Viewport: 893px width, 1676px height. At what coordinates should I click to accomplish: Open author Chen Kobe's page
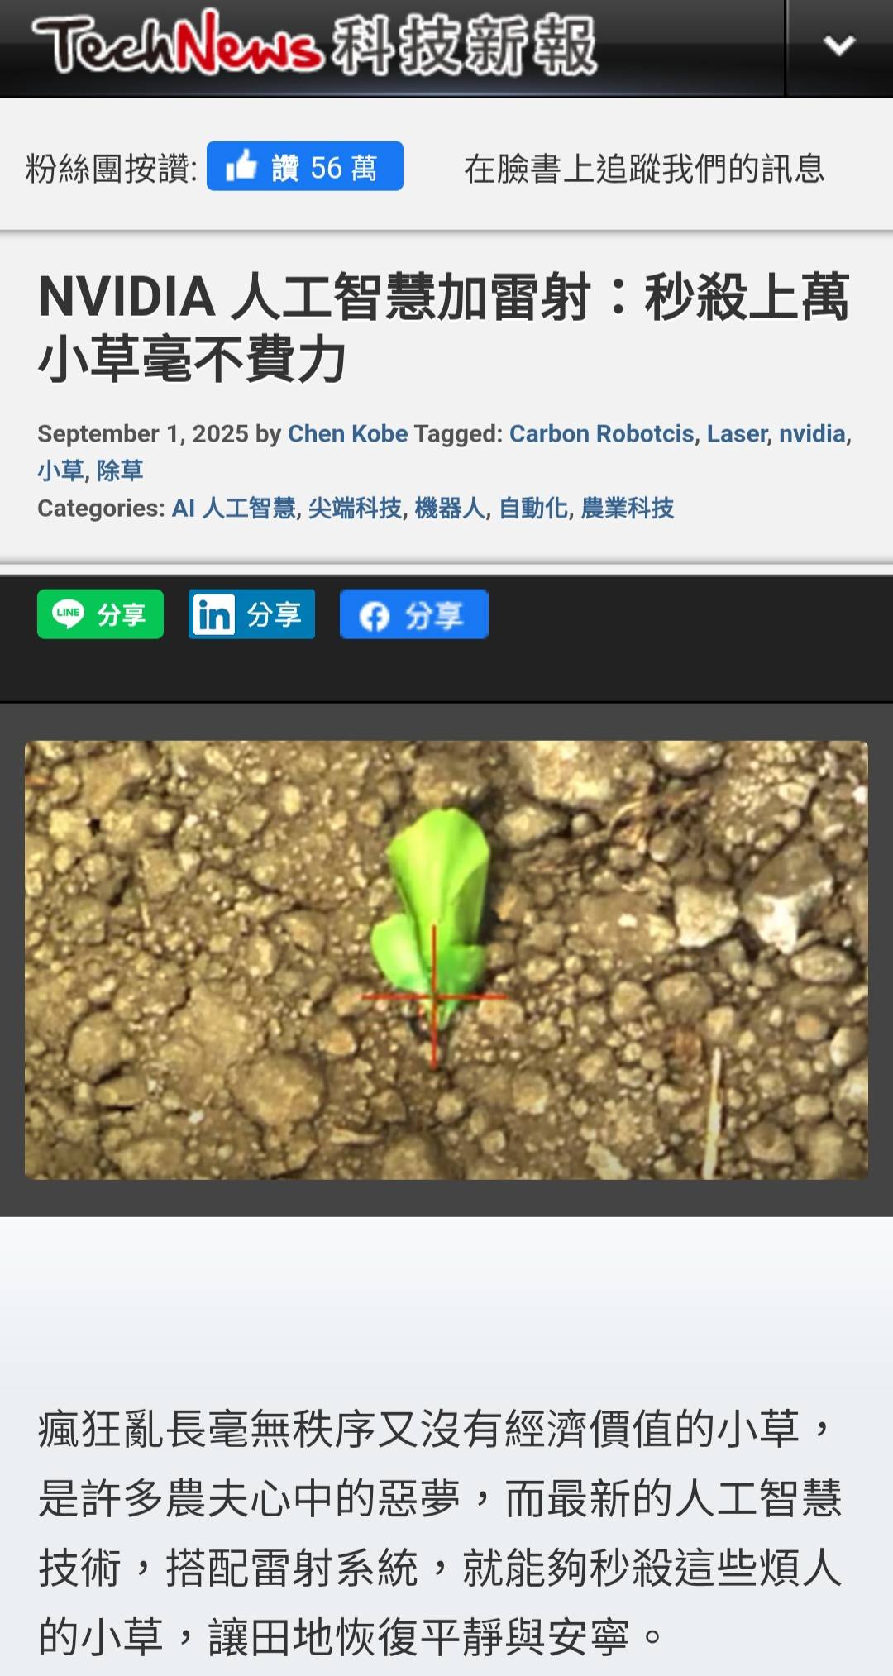[347, 434]
